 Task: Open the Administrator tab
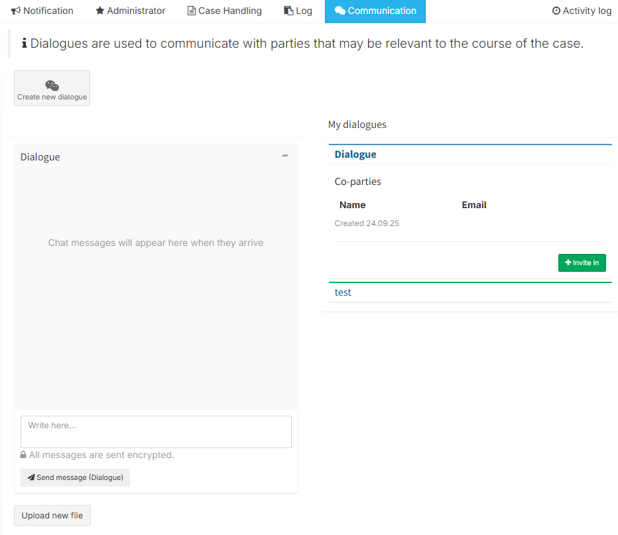click(x=136, y=11)
